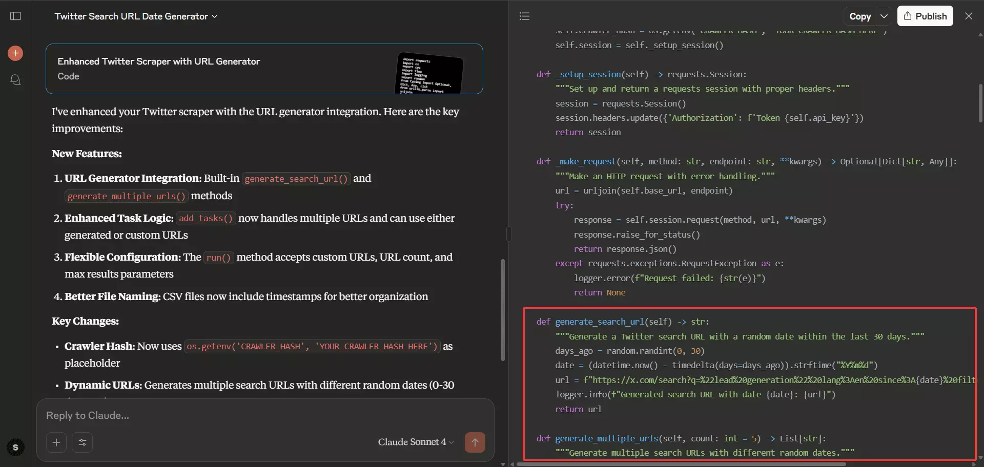
Task: Click the run() inline code
Action: [218, 258]
